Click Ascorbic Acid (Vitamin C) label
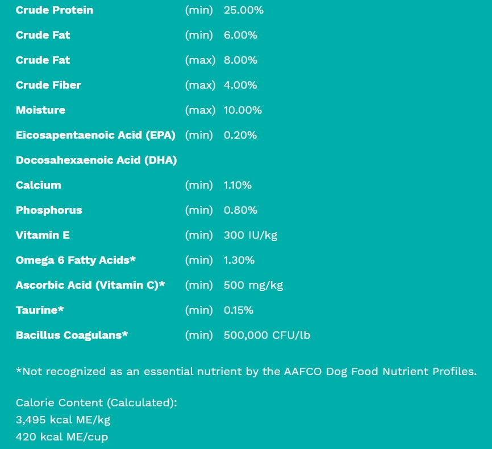 coord(90,285)
